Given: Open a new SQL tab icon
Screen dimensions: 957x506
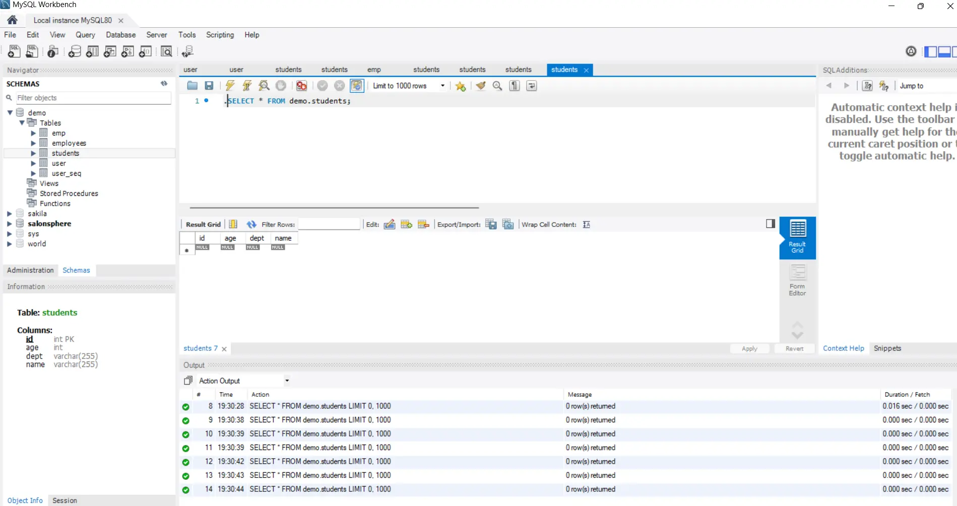Looking at the screenshot, I should coord(14,51).
